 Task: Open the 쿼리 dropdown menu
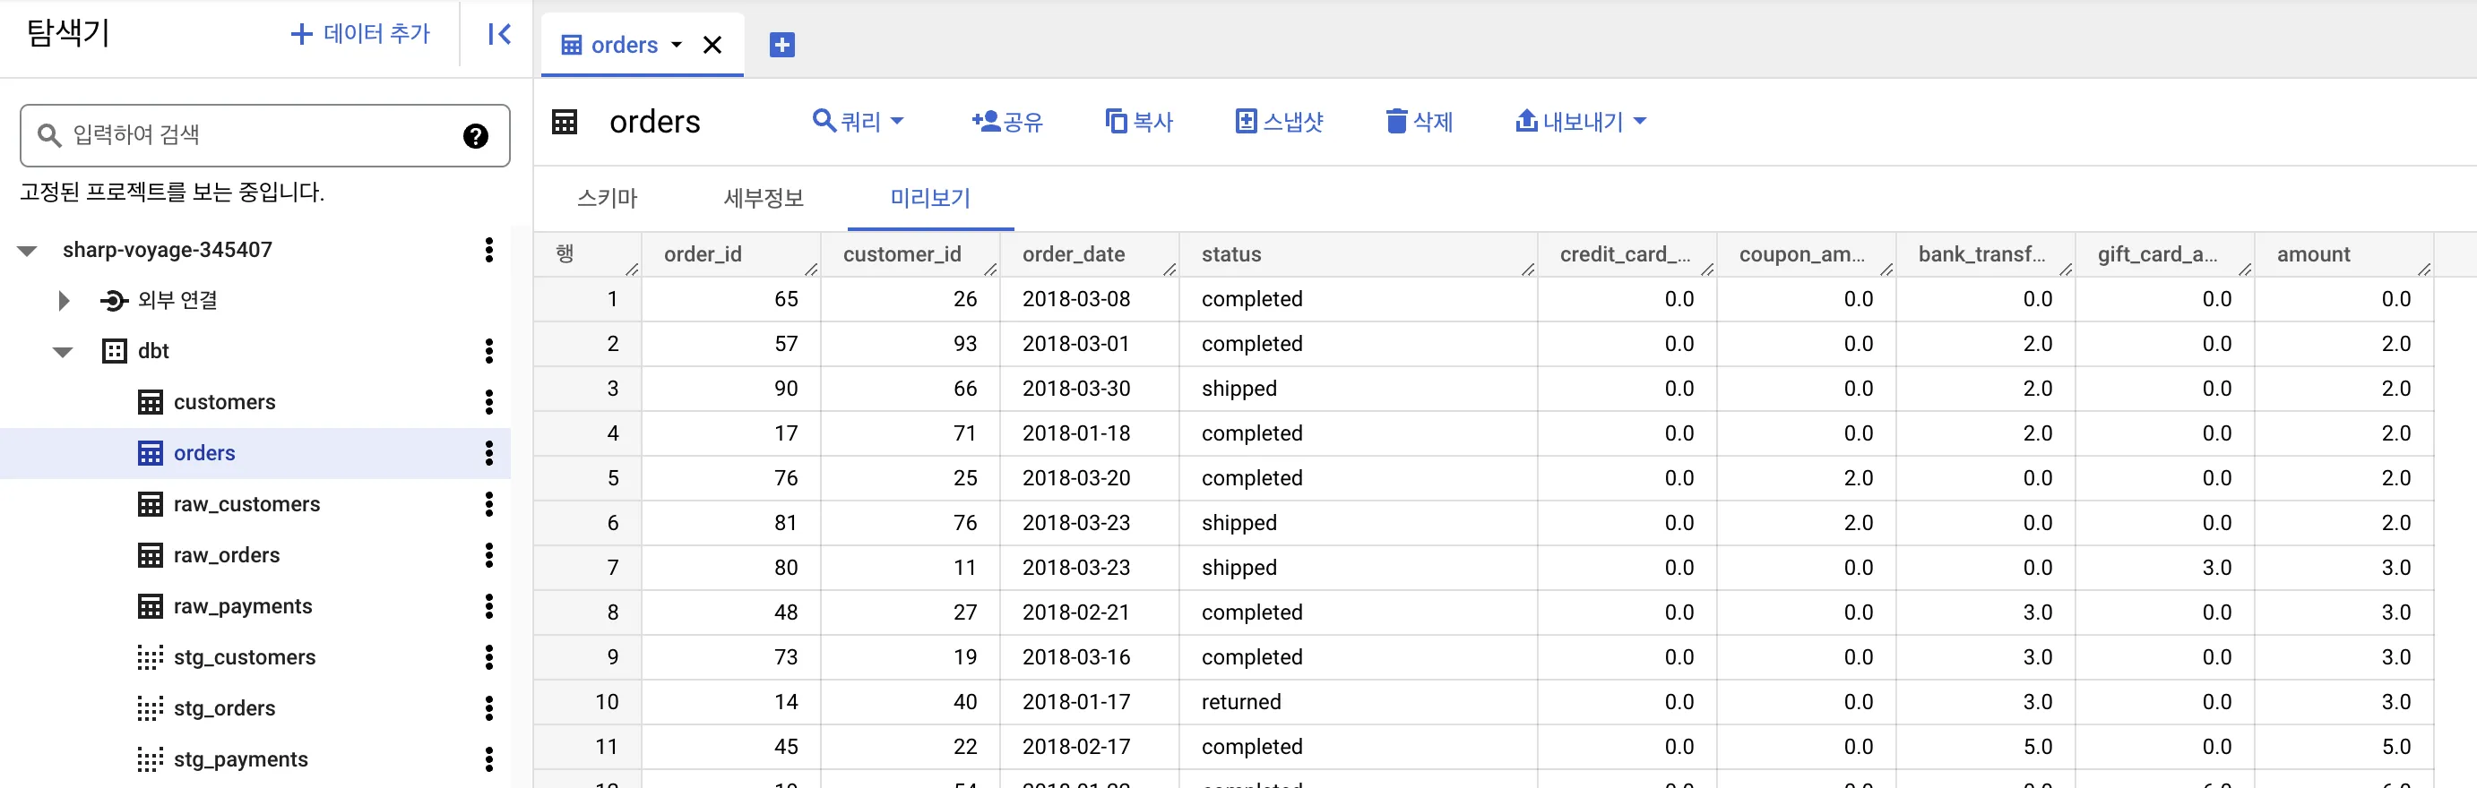(x=858, y=121)
